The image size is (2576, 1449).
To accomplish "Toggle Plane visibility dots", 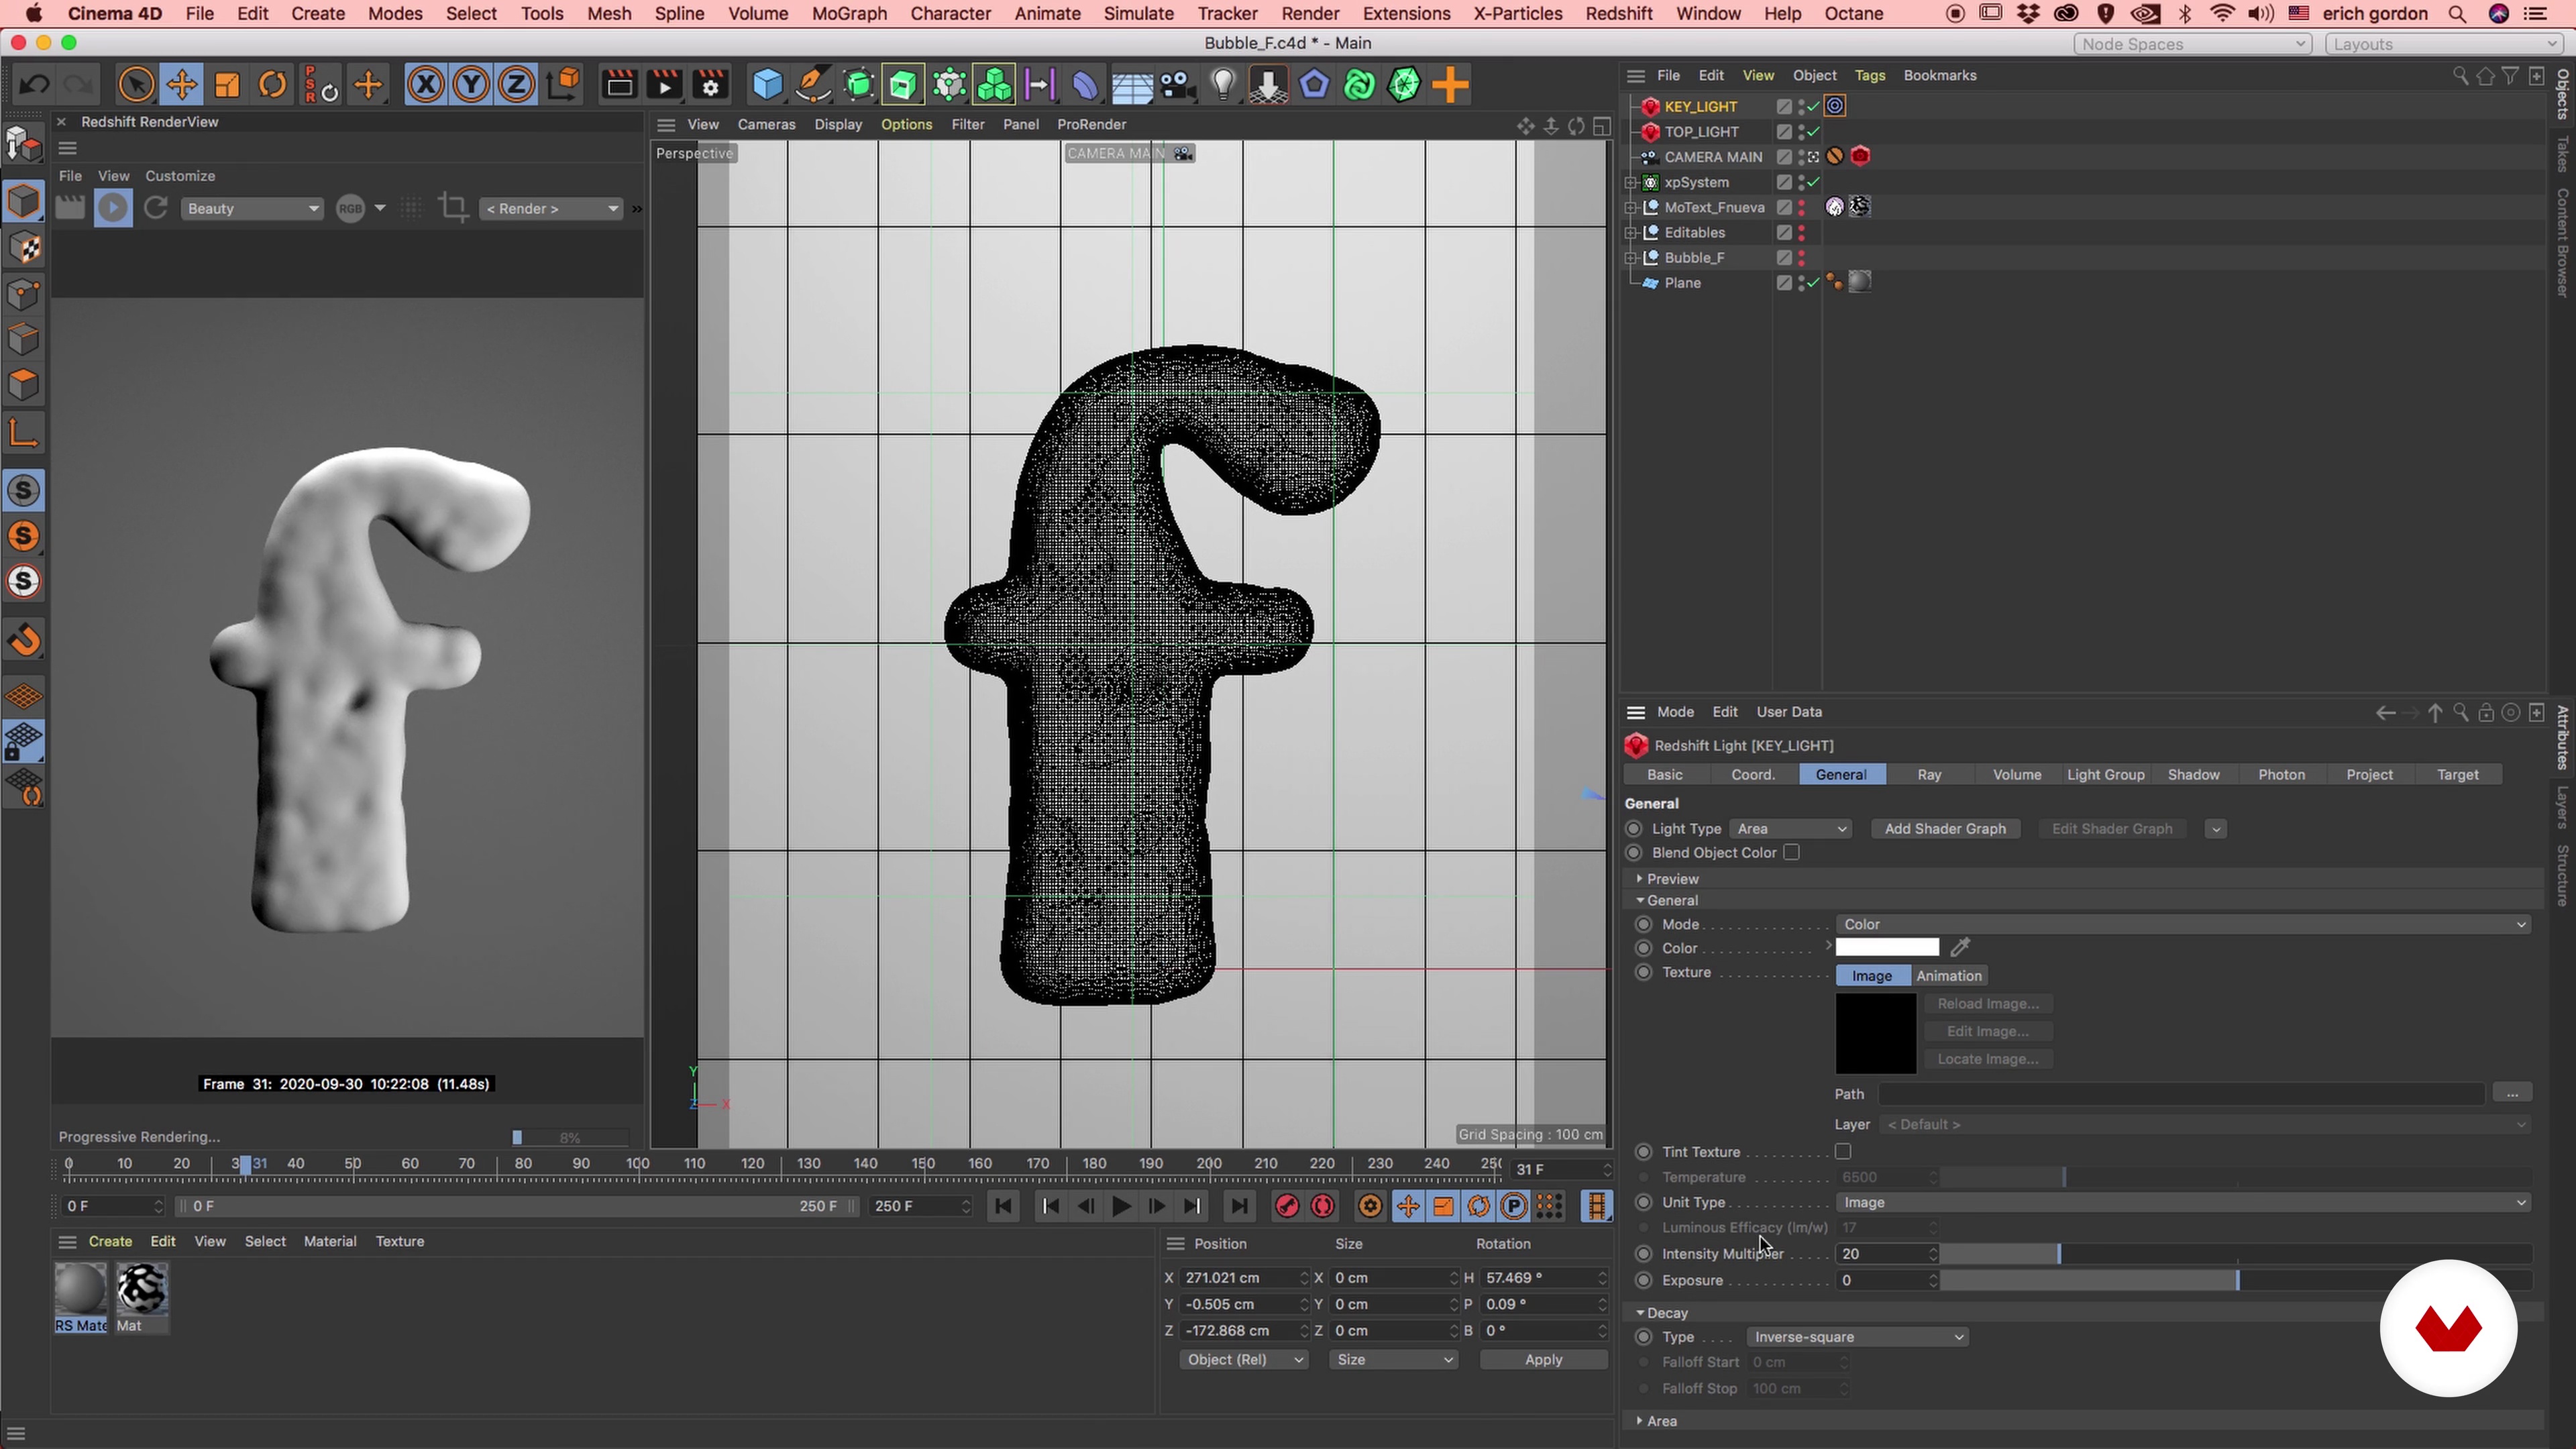I will click(x=1802, y=283).
